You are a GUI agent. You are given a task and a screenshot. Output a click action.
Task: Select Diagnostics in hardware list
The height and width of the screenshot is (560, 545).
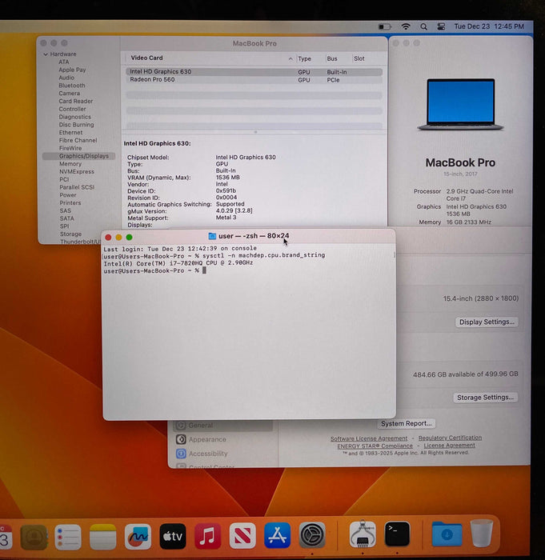75,117
